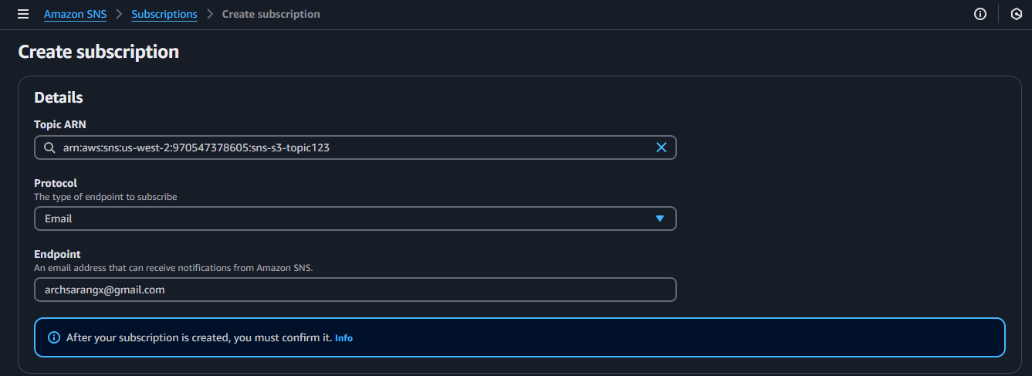Select the Email value in Protocol box
The image size is (1032, 376).
point(59,218)
